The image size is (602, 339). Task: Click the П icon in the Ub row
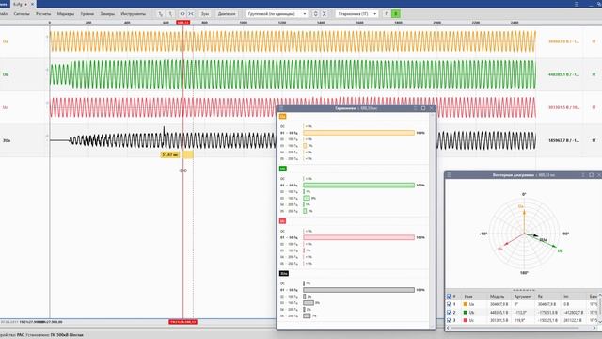(x=594, y=74)
